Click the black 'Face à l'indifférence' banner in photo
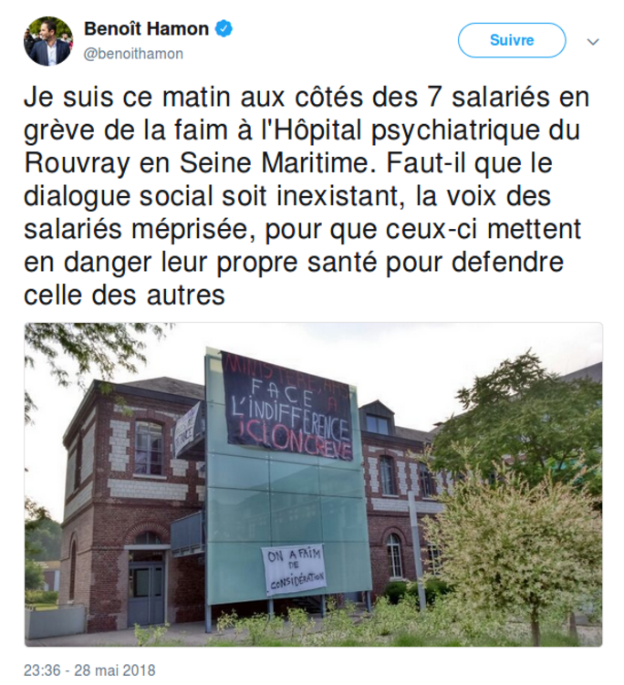The height and width of the screenshot is (685, 624). click(x=288, y=406)
